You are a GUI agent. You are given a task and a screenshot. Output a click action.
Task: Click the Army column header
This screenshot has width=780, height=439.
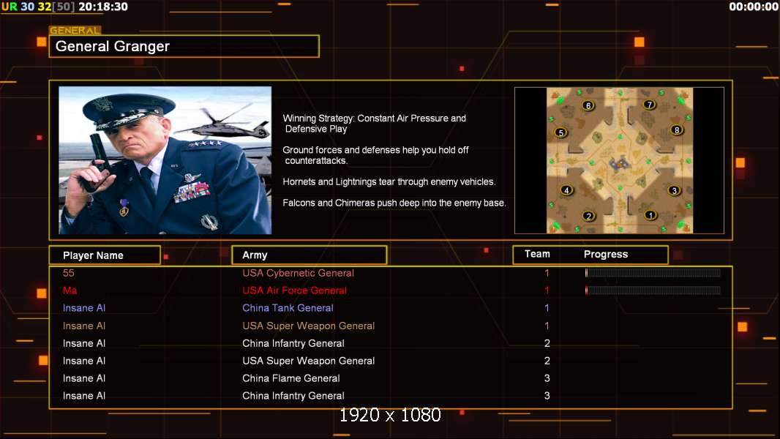pyautogui.click(x=310, y=255)
